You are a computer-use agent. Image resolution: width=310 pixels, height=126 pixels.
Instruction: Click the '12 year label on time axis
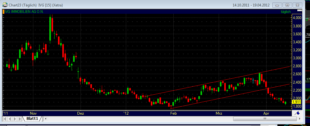[126, 113]
